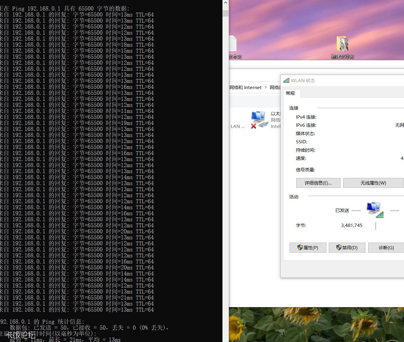Click the 活动 section heading
The width and height of the screenshot is (404, 342).
pos(294,197)
